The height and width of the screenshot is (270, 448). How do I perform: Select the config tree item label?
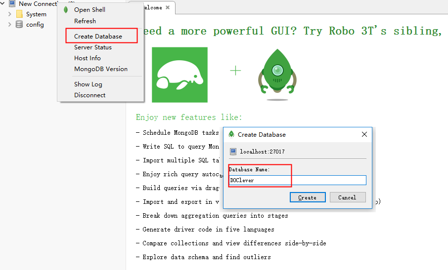click(x=35, y=25)
